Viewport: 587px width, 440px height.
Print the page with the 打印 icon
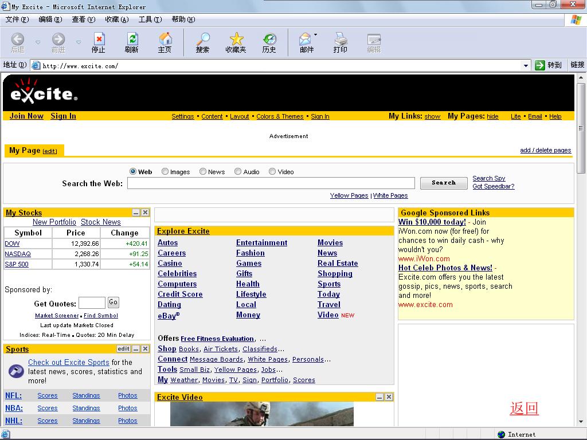341,40
